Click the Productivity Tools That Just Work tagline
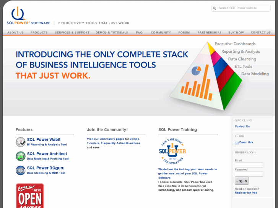Image resolution: width=278 pixels, height=208 pixels. coord(94,23)
